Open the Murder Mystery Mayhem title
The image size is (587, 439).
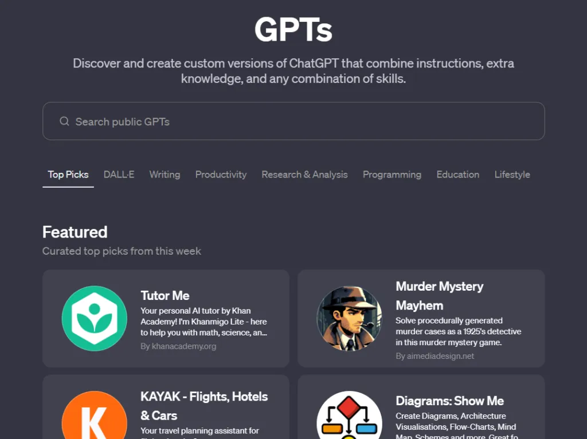click(440, 296)
